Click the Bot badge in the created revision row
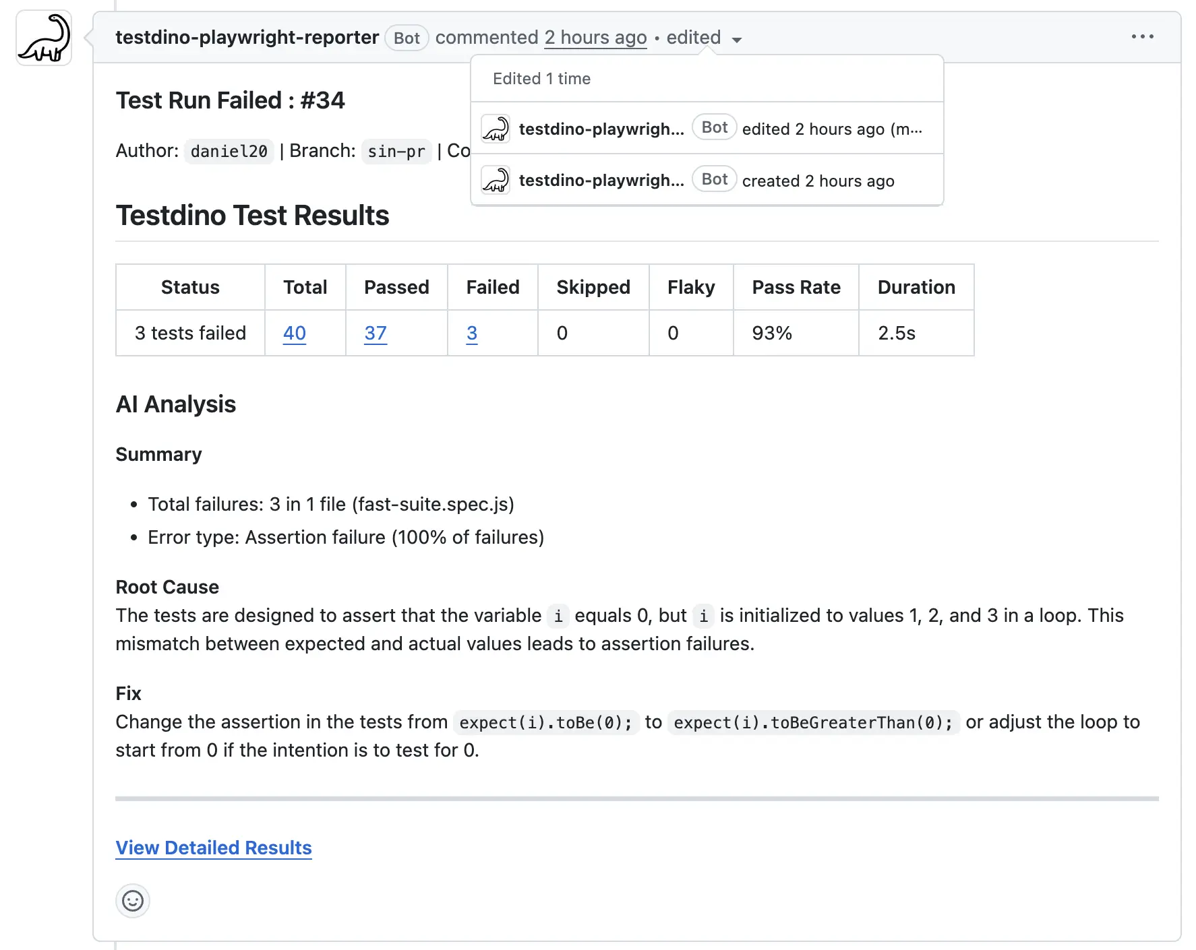The image size is (1196, 950). tap(714, 179)
